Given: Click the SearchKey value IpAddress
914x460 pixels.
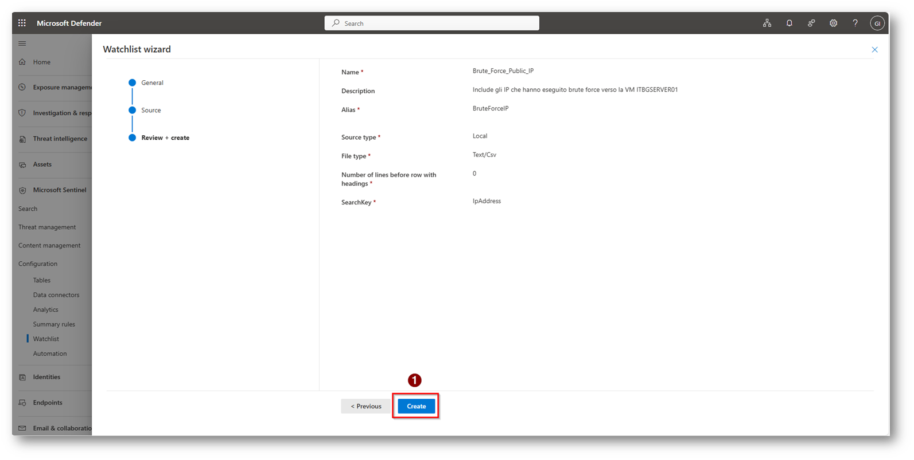Looking at the screenshot, I should pos(487,201).
